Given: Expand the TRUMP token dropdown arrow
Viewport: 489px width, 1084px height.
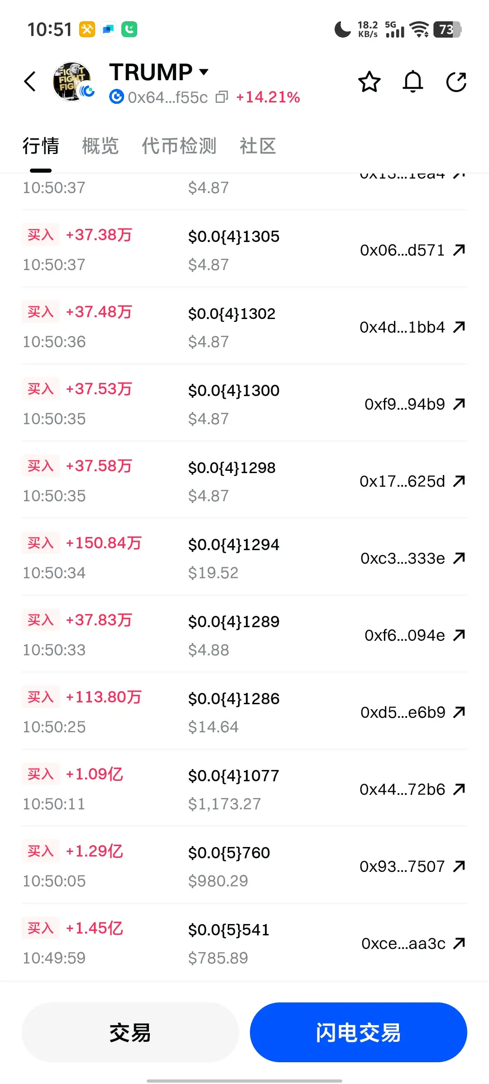Looking at the screenshot, I should [x=204, y=72].
